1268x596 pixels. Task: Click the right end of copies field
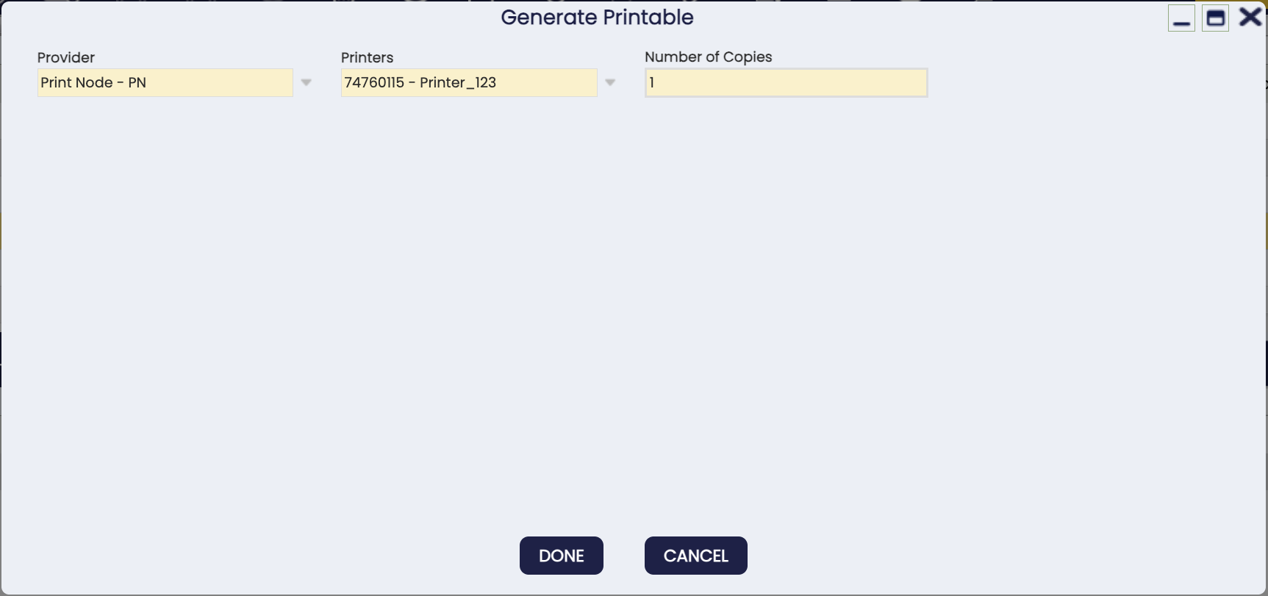click(x=911, y=82)
